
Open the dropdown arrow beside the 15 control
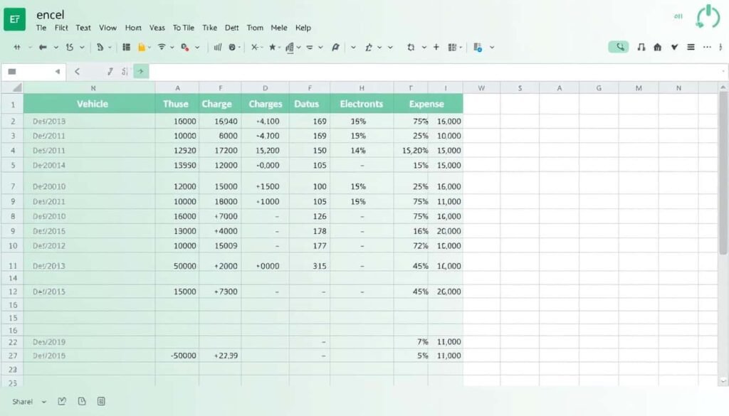click(x=83, y=48)
